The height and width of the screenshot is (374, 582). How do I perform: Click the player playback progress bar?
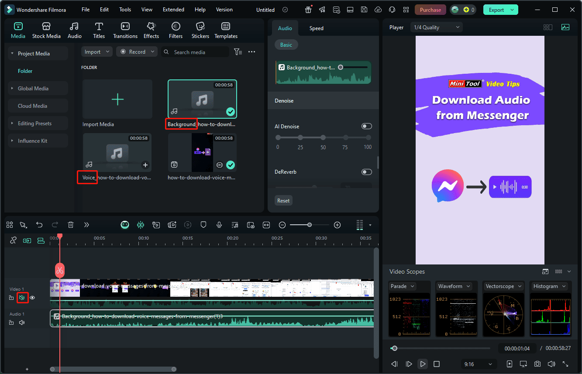(x=440, y=348)
